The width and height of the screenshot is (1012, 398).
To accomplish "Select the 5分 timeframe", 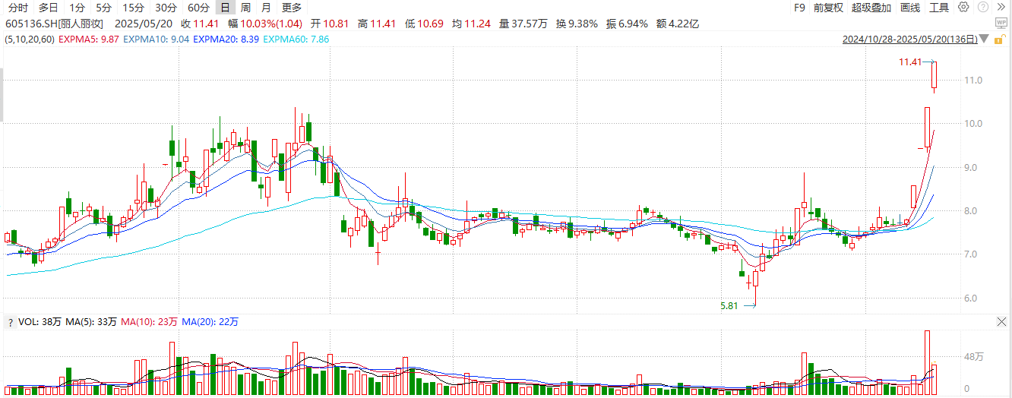I will [x=104, y=8].
